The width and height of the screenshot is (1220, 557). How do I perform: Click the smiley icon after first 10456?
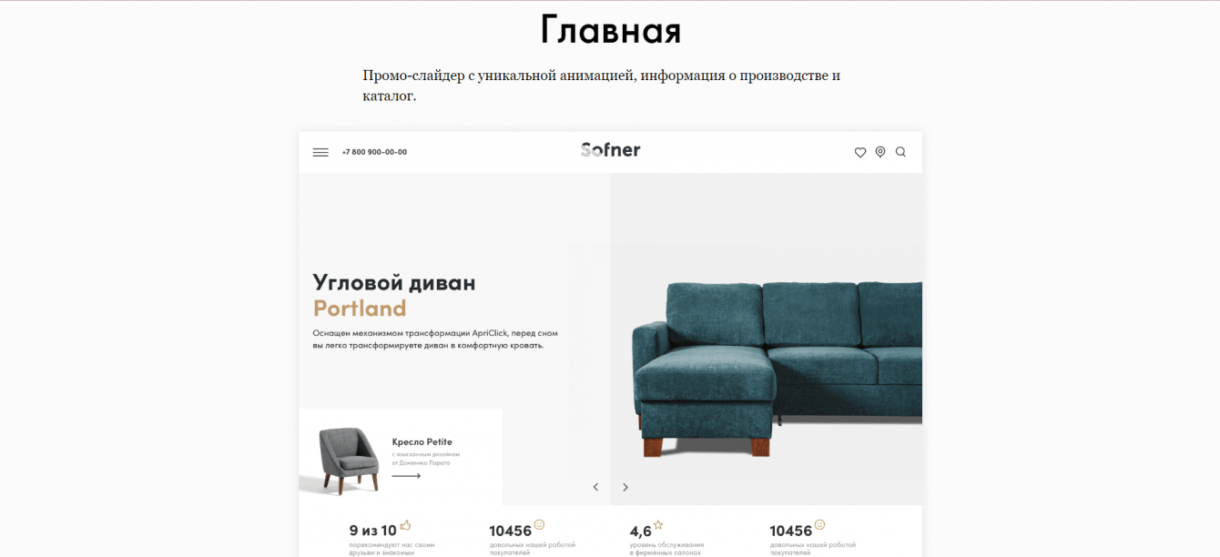point(539,525)
